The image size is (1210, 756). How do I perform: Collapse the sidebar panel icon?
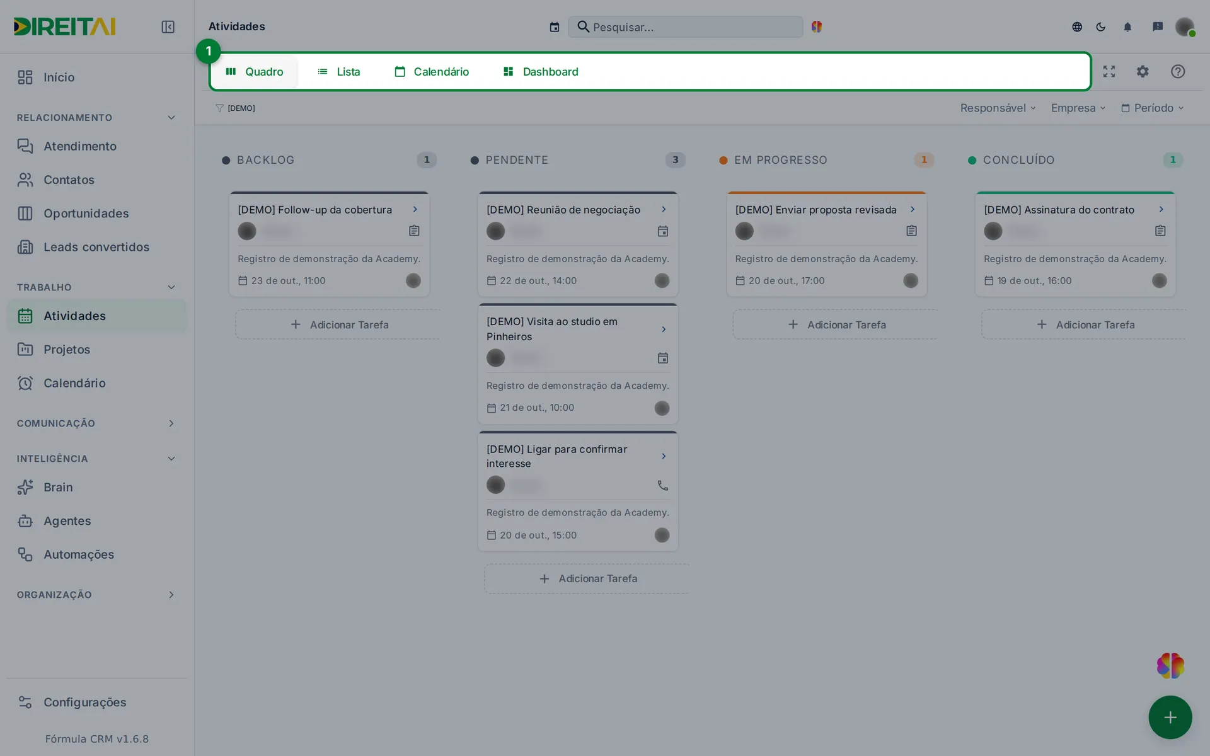pyautogui.click(x=168, y=27)
